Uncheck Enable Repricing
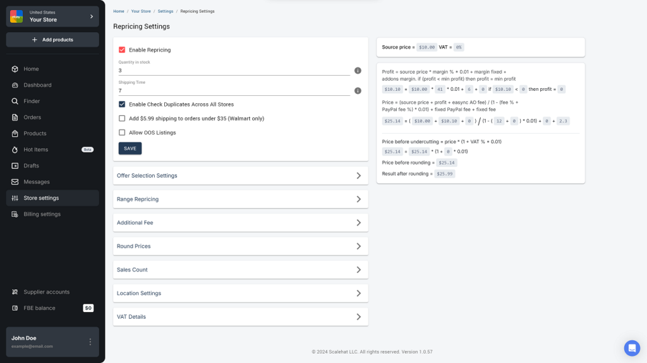 [x=123, y=50]
